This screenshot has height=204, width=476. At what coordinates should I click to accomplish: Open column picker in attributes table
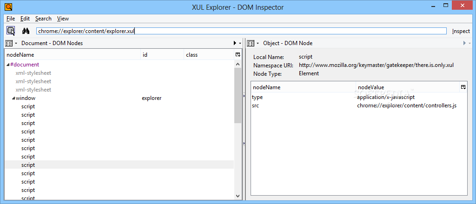[x=463, y=87]
